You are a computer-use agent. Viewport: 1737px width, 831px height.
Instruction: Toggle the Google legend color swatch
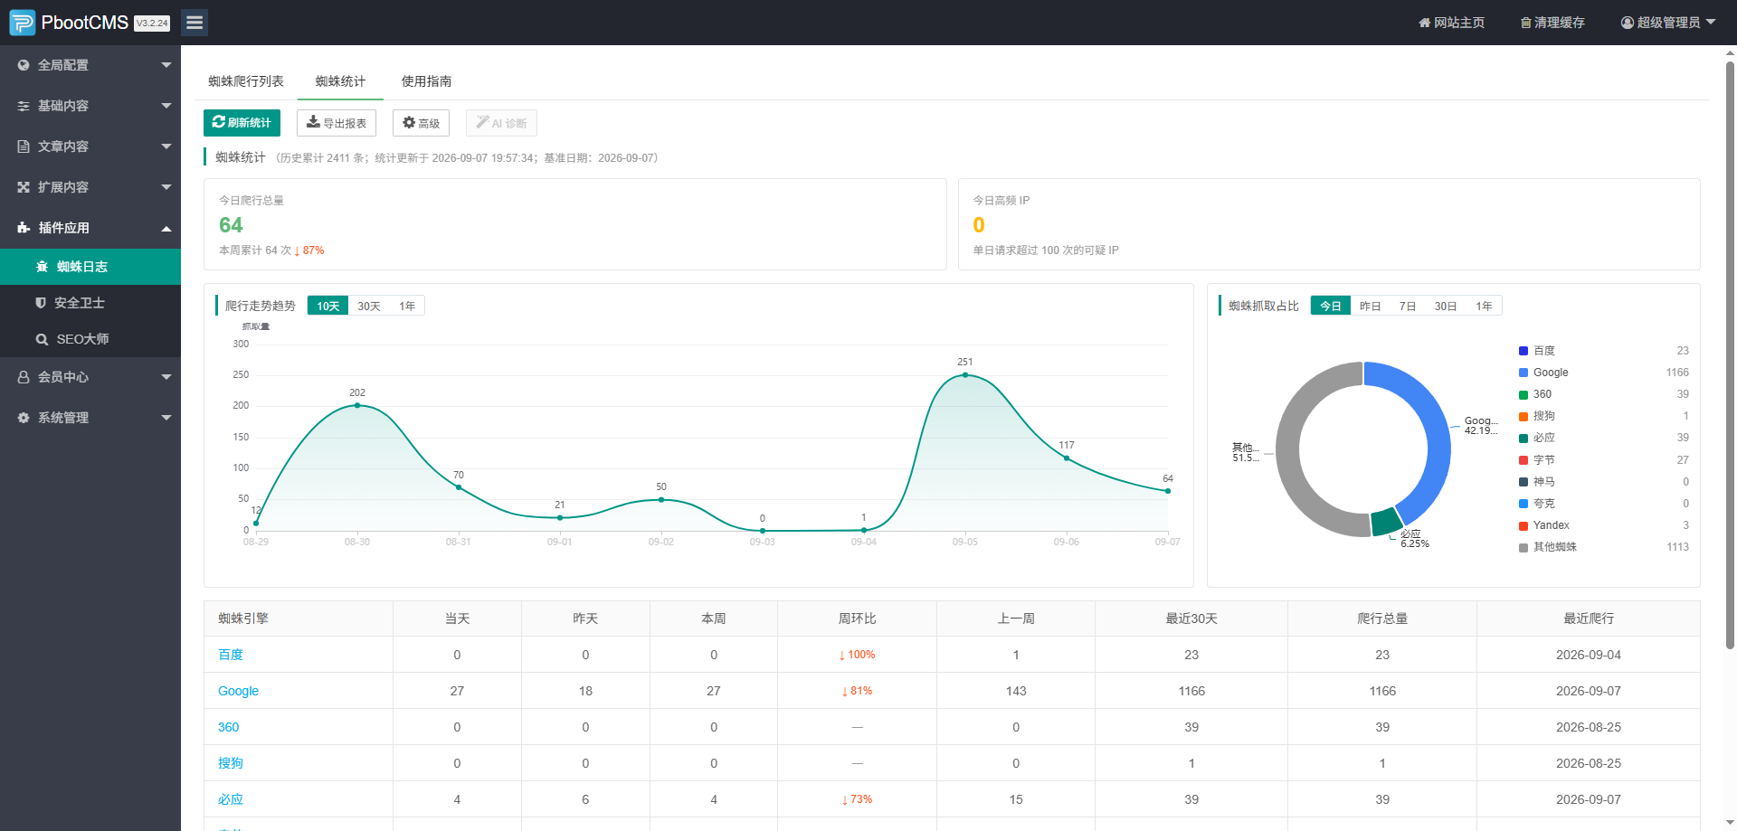click(x=1523, y=373)
